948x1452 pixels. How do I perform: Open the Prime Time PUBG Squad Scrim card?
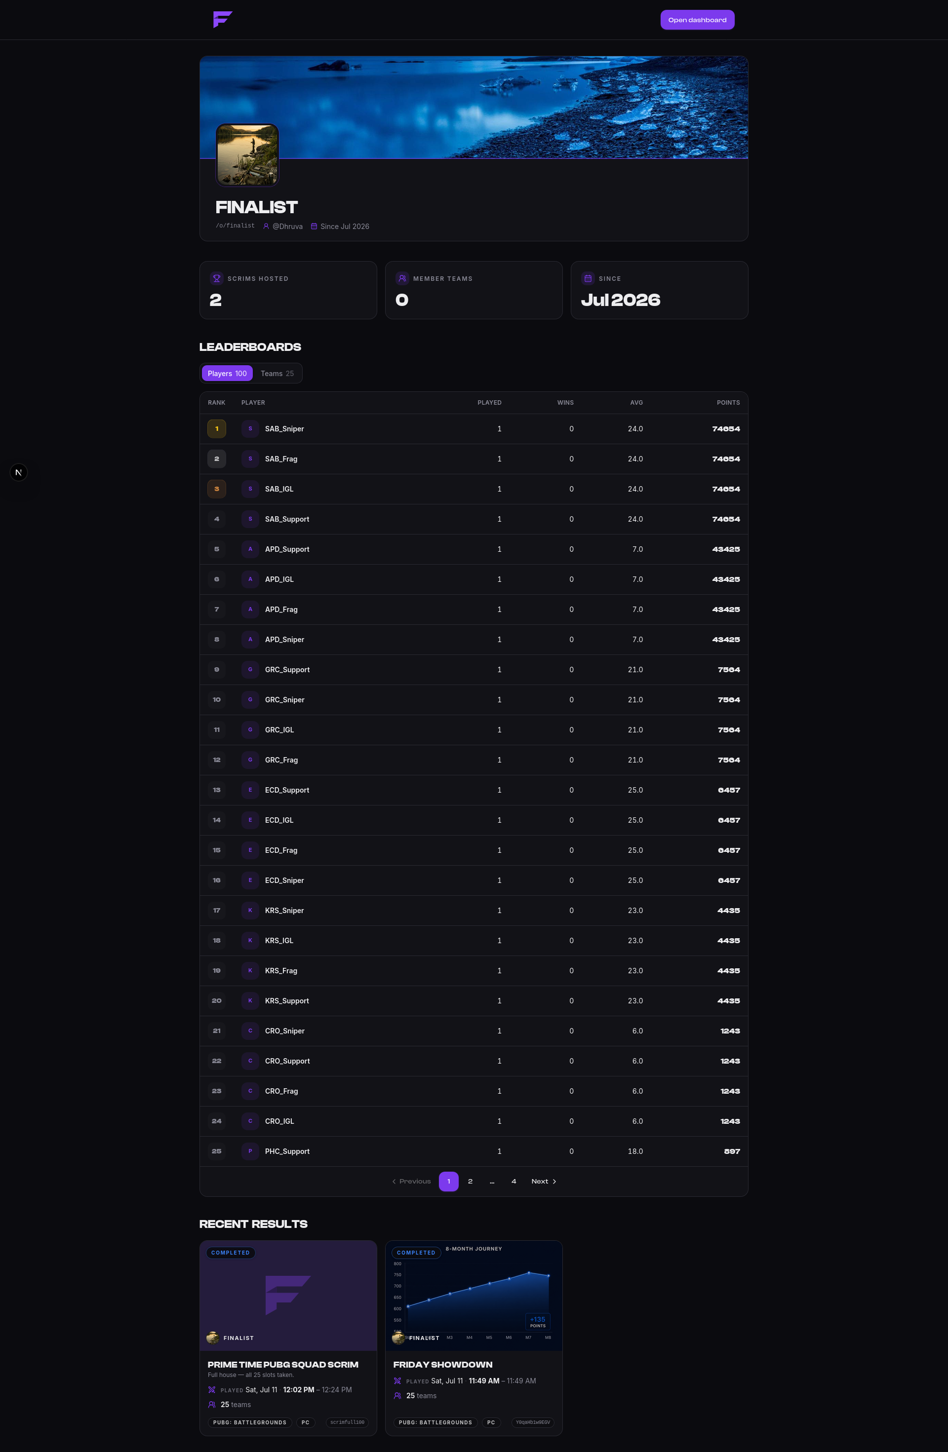288,1338
